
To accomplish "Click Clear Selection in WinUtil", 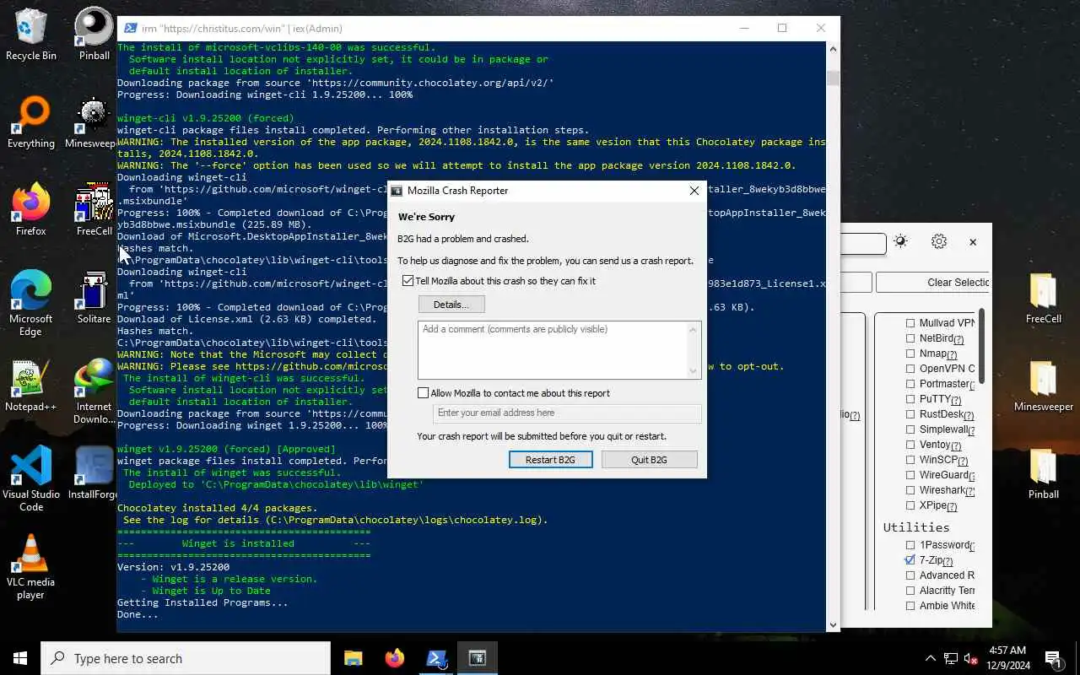I will (x=934, y=283).
